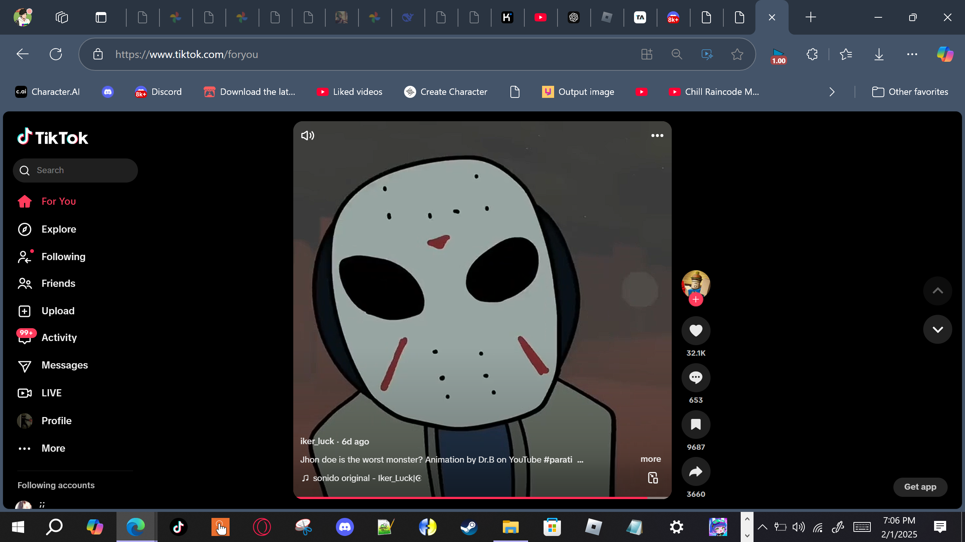Open Discord from the Windows taskbar

(345, 527)
